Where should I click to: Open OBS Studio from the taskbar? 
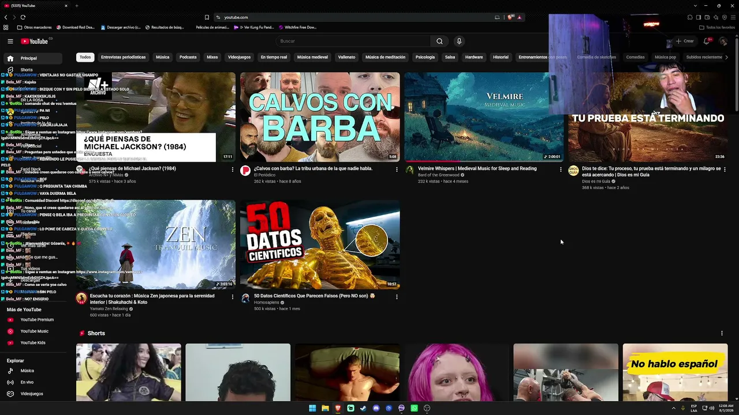(x=427, y=408)
